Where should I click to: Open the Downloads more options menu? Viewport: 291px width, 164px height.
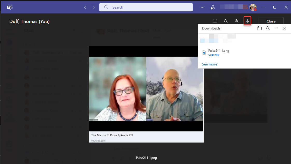click(x=276, y=28)
